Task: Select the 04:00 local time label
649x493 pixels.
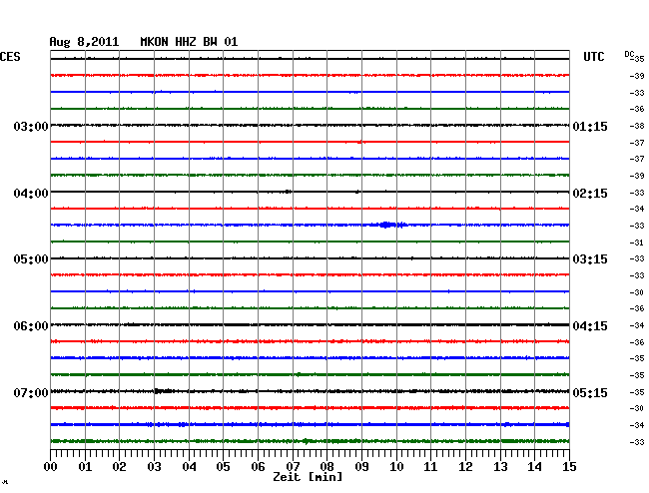Action: pyautogui.click(x=31, y=194)
